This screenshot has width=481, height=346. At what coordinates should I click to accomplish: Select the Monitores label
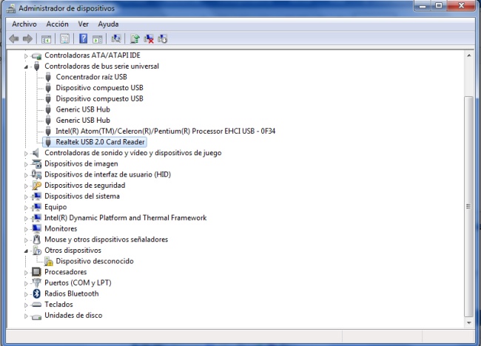[x=61, y=228]
